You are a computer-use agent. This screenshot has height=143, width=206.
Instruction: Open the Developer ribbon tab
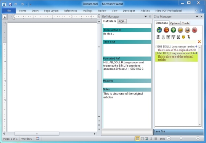[129, 11]
